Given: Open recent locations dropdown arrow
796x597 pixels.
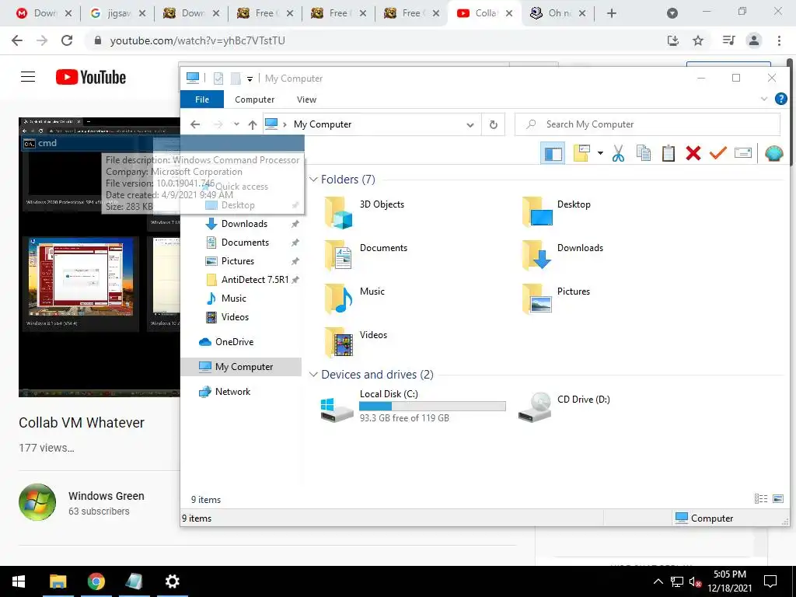Looking at the screenshot, I should tap(236, 124).
